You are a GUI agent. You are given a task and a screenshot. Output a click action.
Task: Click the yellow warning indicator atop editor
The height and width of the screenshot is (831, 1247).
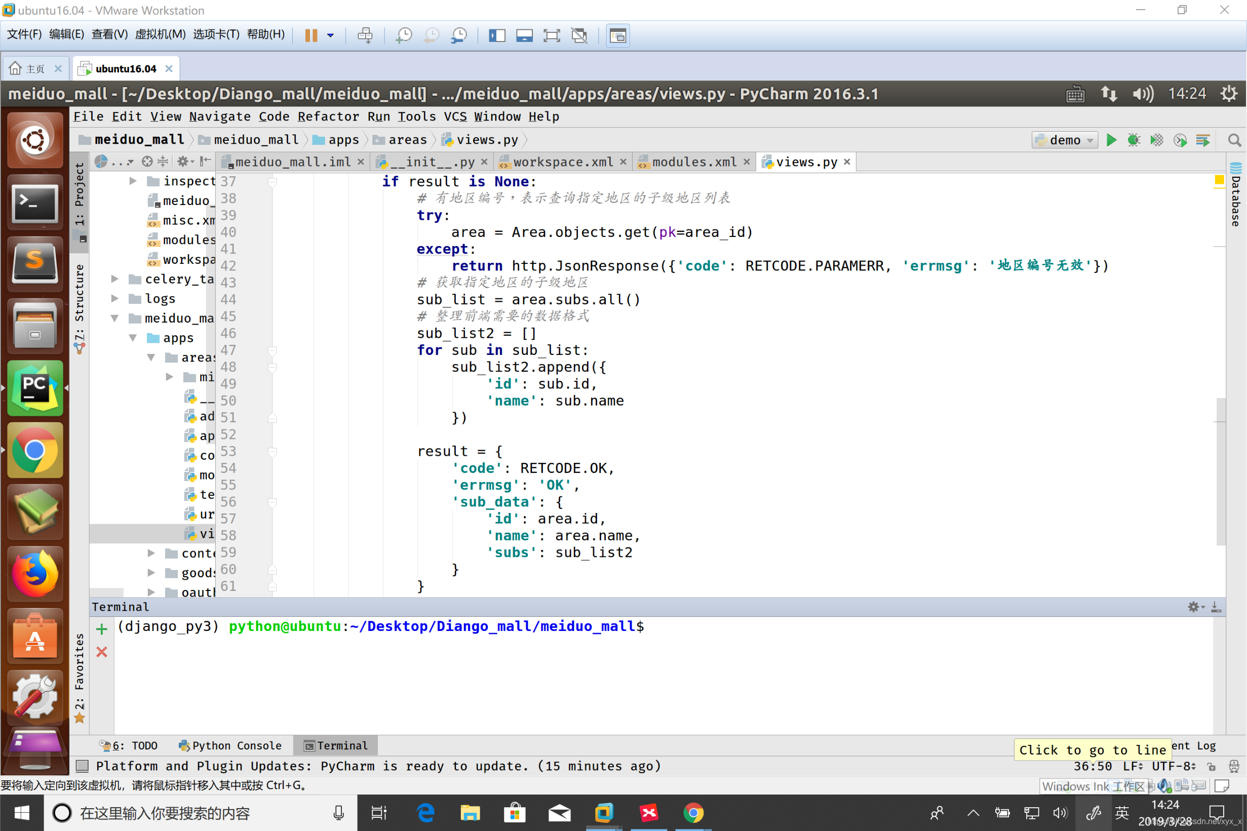pyautogui.click(x=1219, y=180)
